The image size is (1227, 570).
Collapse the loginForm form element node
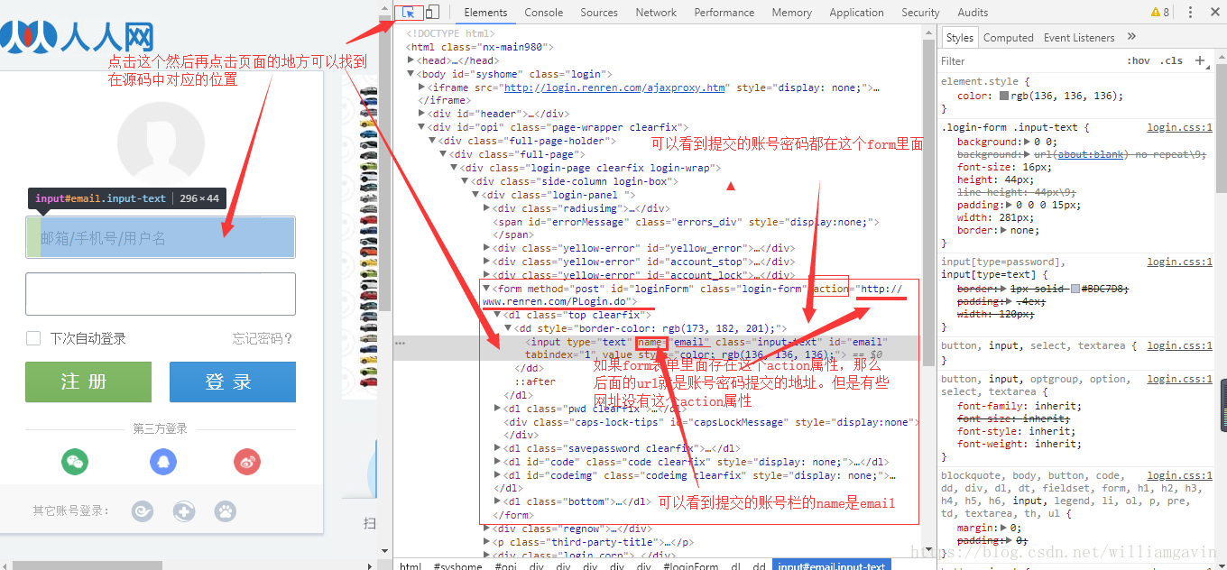click(x=487, y=289)
